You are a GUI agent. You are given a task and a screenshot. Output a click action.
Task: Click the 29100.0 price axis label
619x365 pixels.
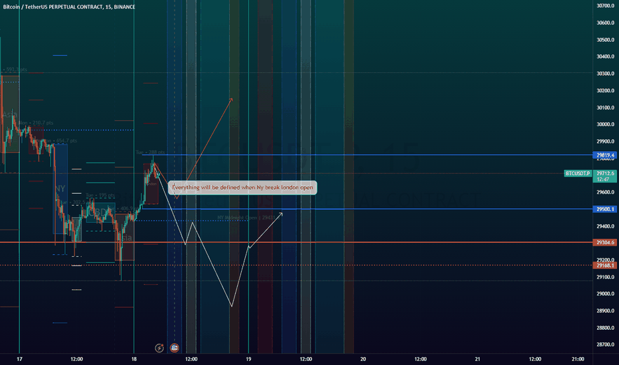click(605, 277)
